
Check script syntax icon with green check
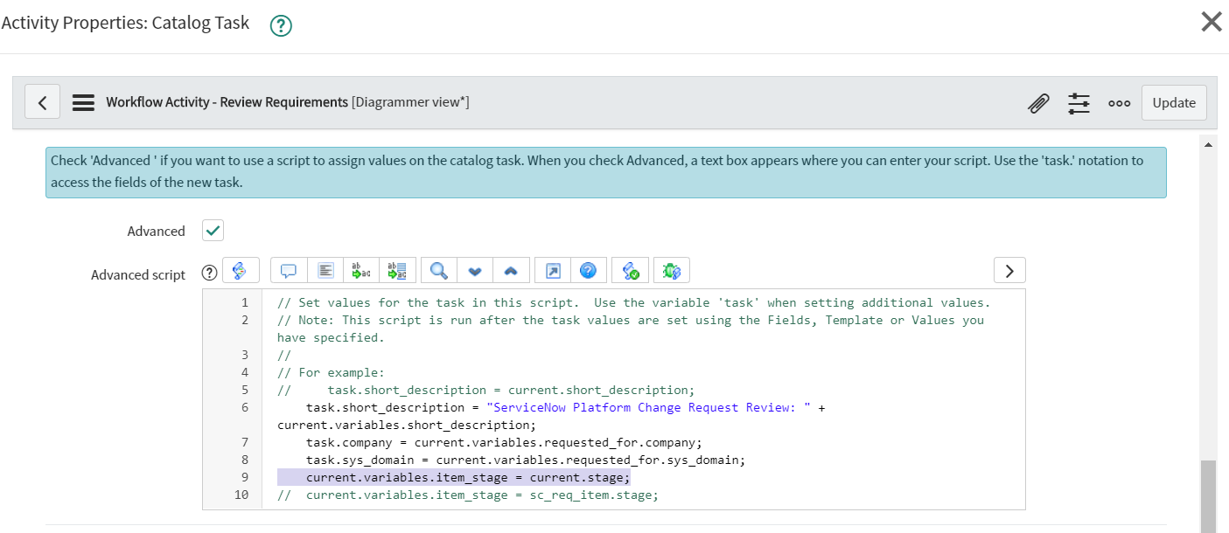[x=631, y=271]
